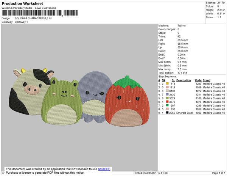Click the code '1249' in stop row 7
227x176 pixels.
coord(199,105)
